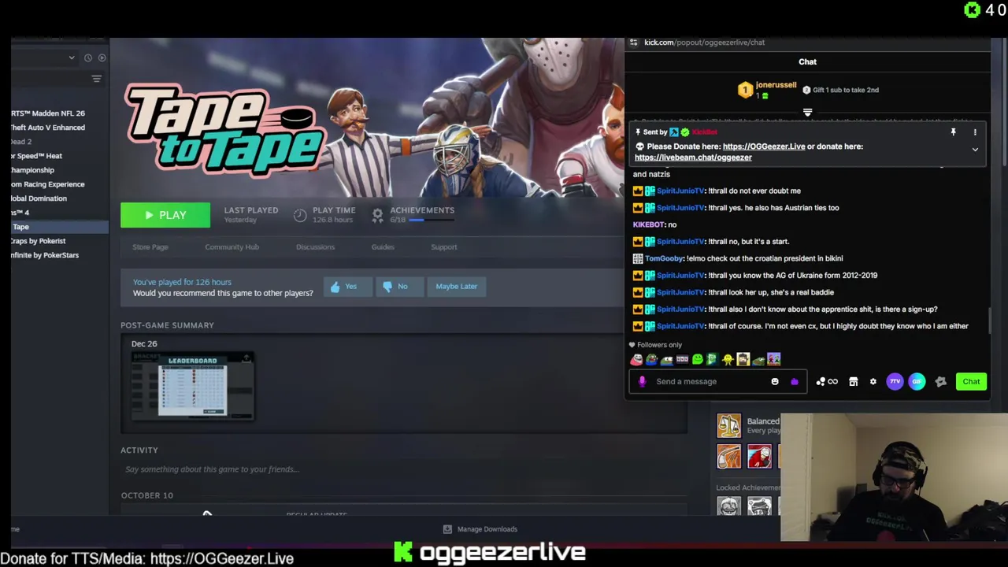Select the slot machine 777 emote
1008x567 pixels.
(682, 360)
